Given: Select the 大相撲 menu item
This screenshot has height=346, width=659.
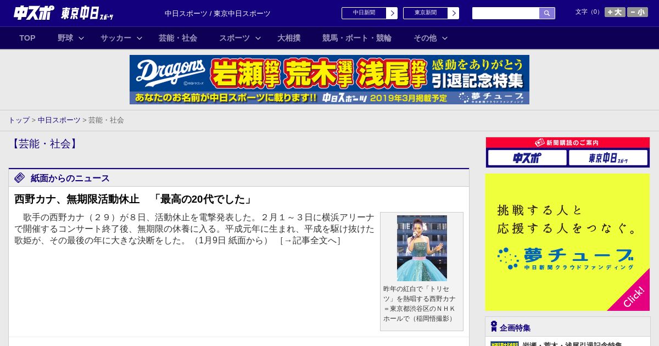Looking at the screenshot, I should click(x=289, y=38).
